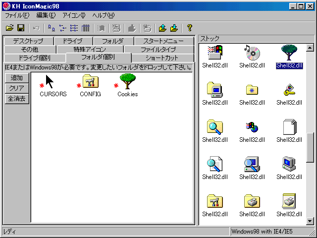This screenshot has height=238, width=317.
Task: Switch to the デスクトップ tab
Action: (x=28, y=41)
